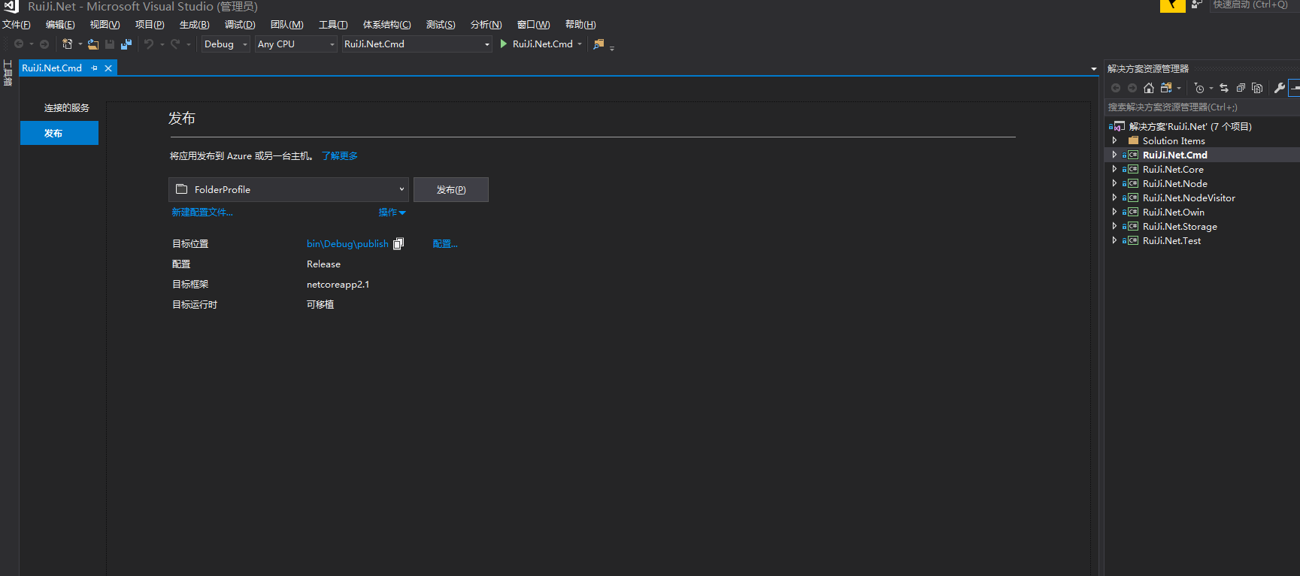Image resolution: width=1300 pixels, height=576 pixels.
Task: Open the FolderProfile publish profile dropdown
Action: pyautogui.click(x=289, y=189)
